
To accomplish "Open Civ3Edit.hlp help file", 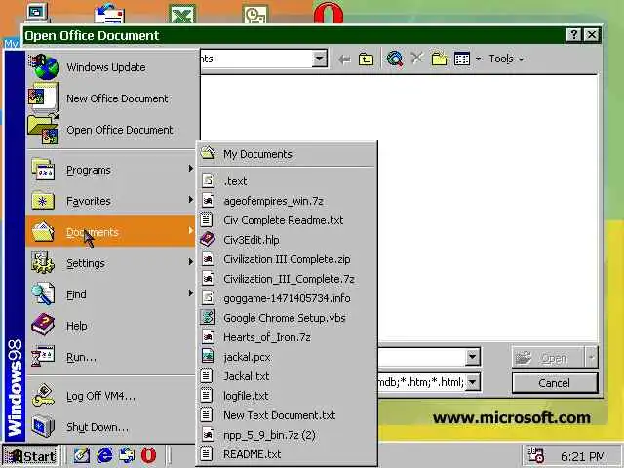I will [x=287, y=240].
